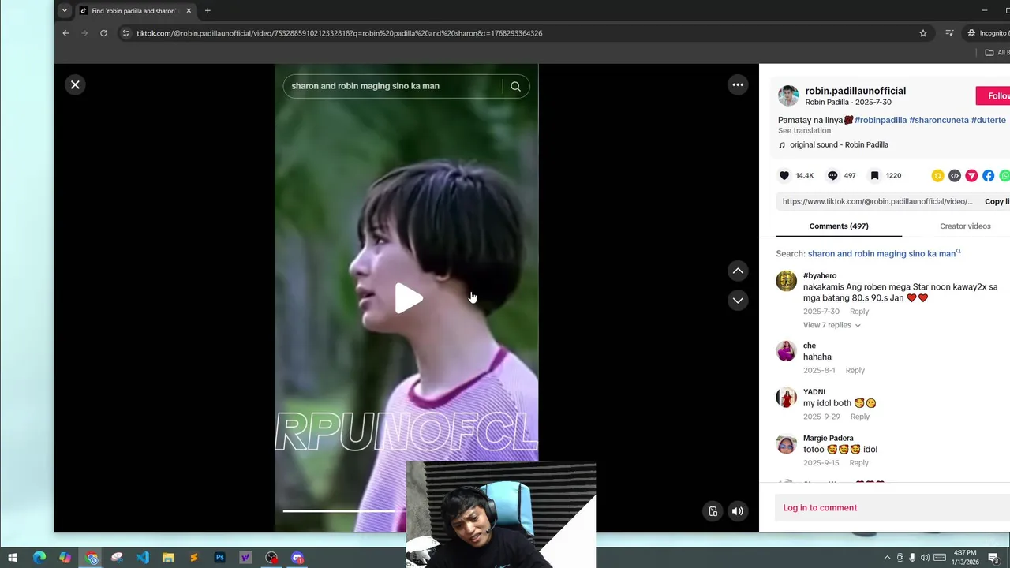The height and width of the screenshot is (568, 1010).
Task: Switch to the Creator videos tab
Action: pyautogui.click(x=965, y=226)
